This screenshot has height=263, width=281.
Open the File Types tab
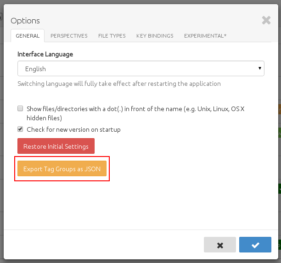tap(112, 36)
